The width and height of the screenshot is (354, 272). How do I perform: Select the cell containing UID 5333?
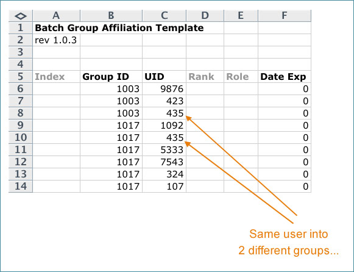pyautogui.click(x=164, y=150)
